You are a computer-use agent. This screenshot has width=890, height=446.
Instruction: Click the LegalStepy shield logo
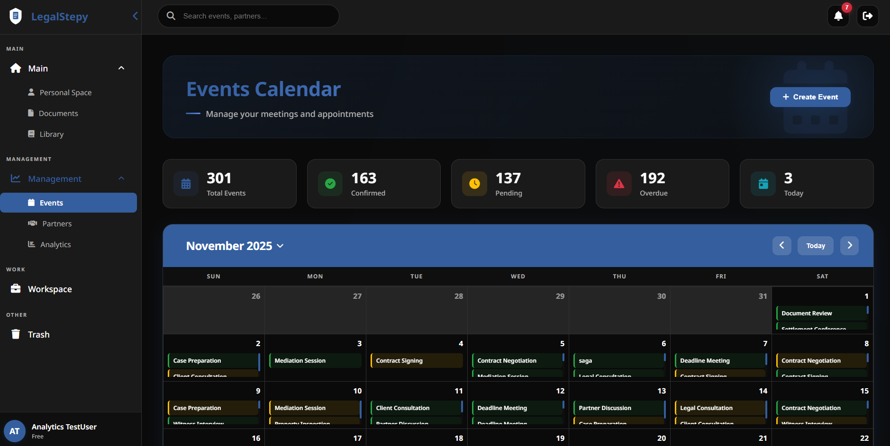point(16,16)
